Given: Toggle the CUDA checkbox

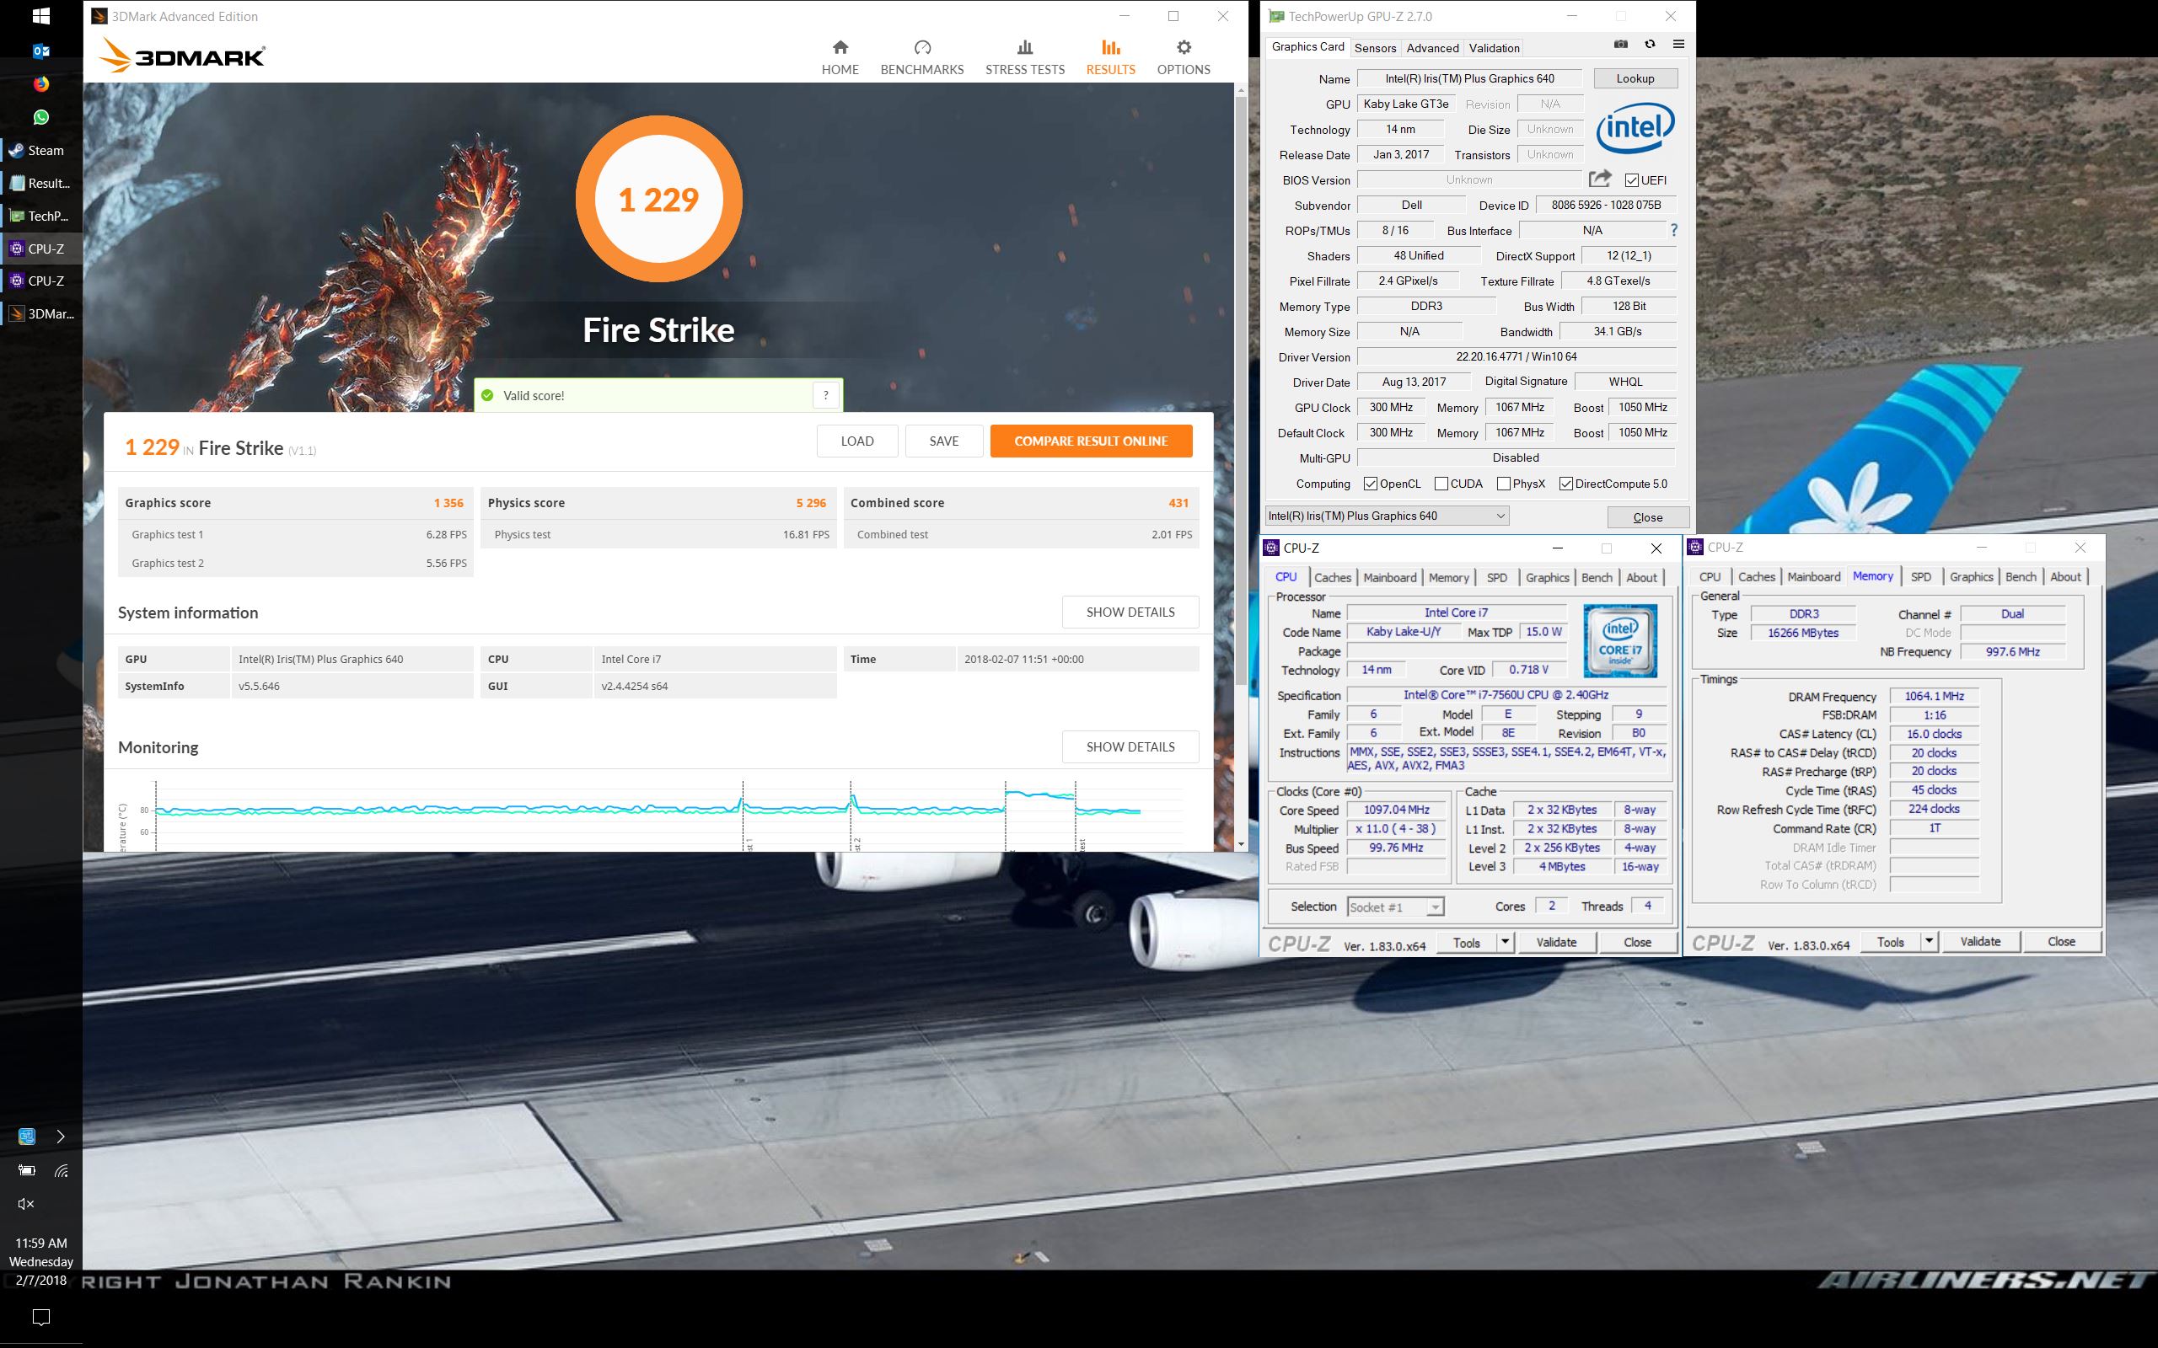Looking at the screenshot, I should click(x=1441, y=484).
